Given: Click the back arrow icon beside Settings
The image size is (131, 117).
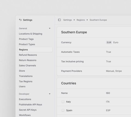Looking at the screenshot, I should pyautogui.click(x=20, y=20).
